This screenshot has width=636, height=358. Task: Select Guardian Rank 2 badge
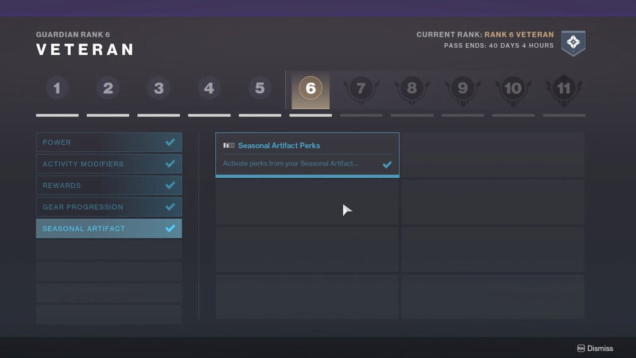[108, 88]
